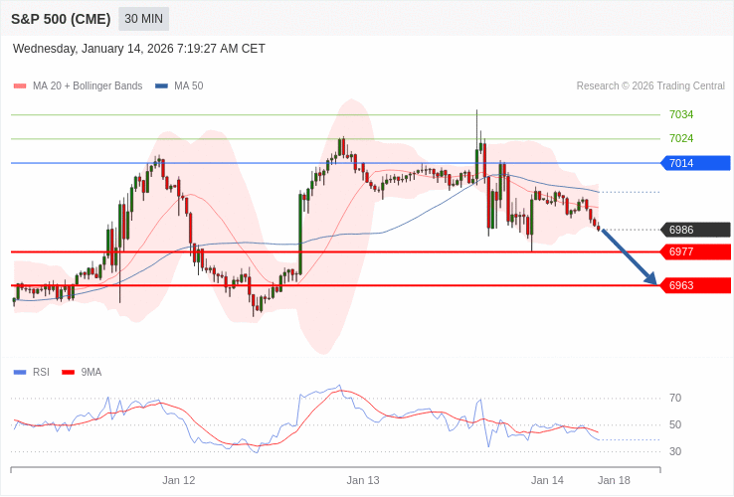Click the 9MA red legend swatch
The image size is (734, 497).
(x=69, y=373)
